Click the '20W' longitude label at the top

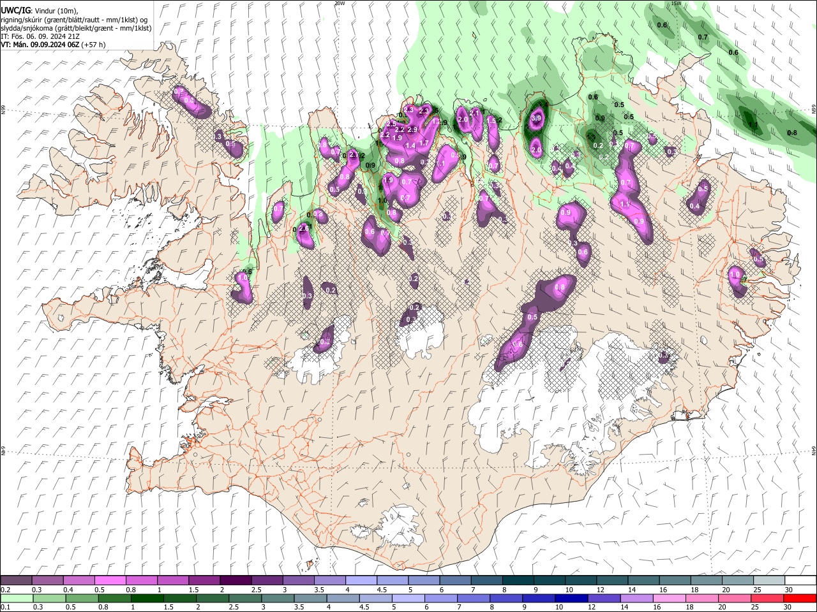tap(340, 3)
